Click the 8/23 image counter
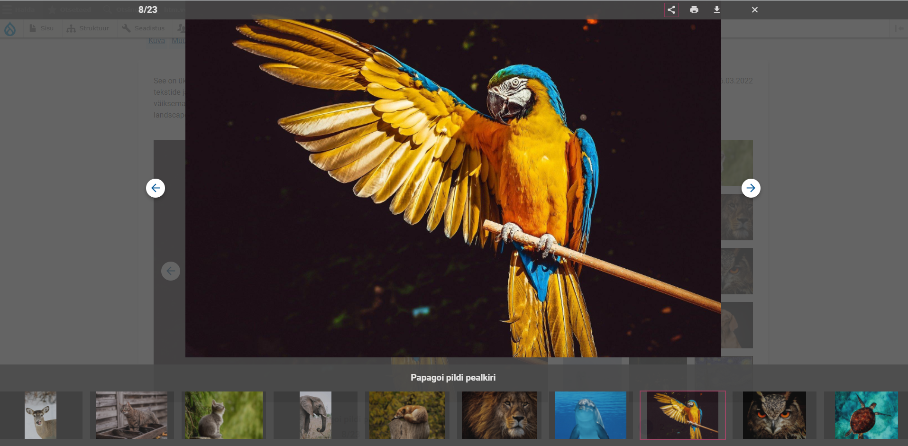Viewport: 908px width, 446px height. click(147, 10)
